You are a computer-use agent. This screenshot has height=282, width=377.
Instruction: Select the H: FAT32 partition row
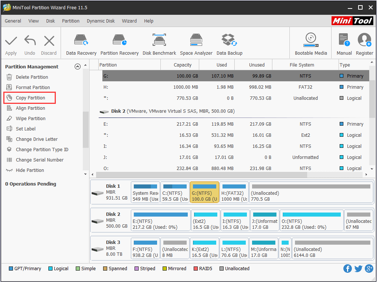(236, 87)
